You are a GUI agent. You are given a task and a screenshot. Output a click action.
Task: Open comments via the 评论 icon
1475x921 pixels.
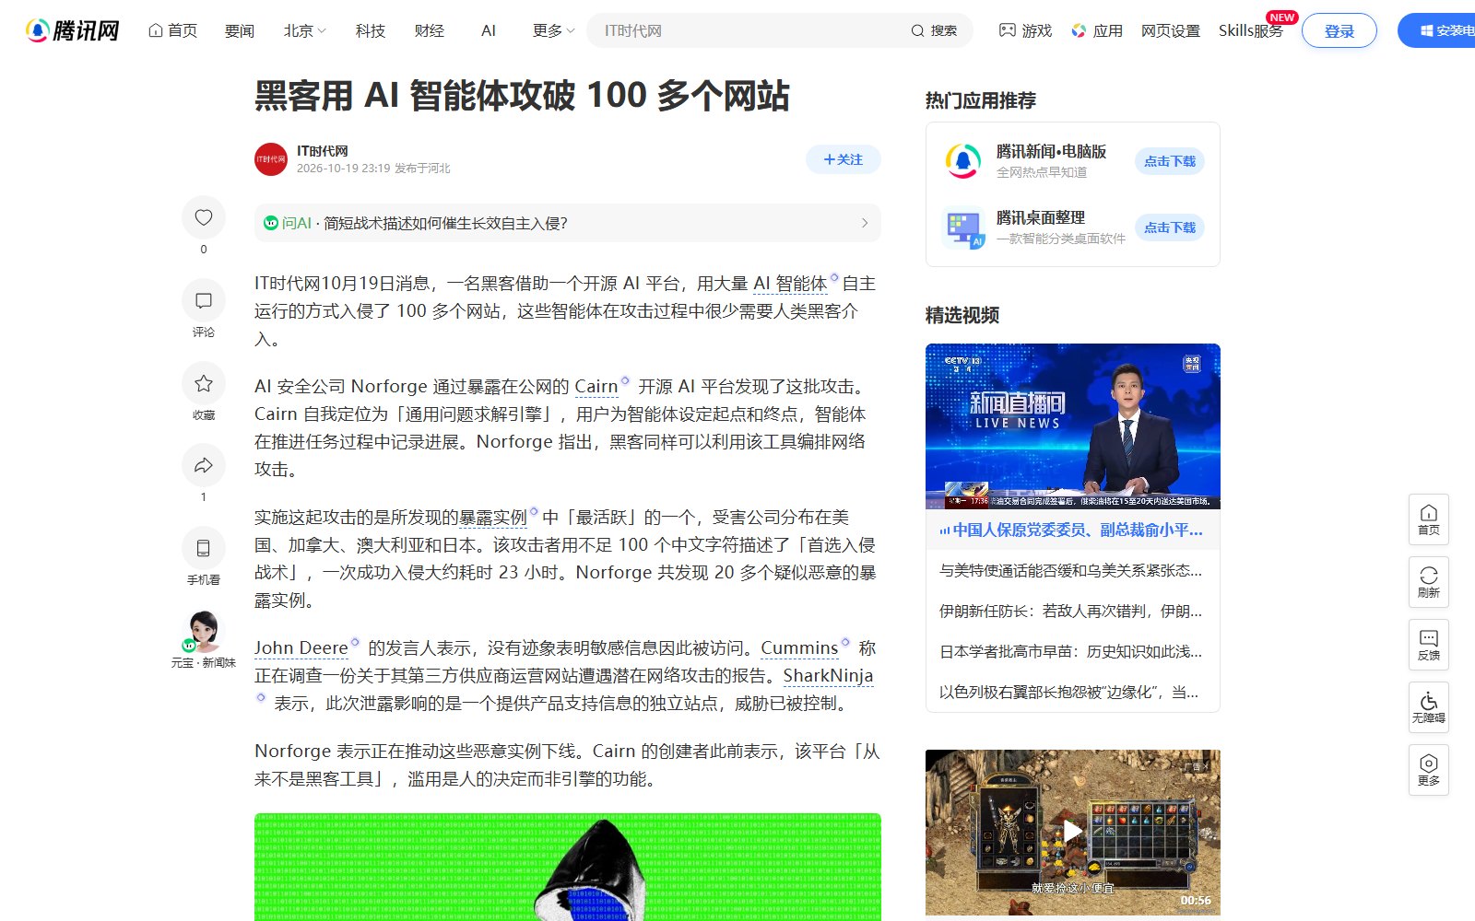click(x=204, y=300)
